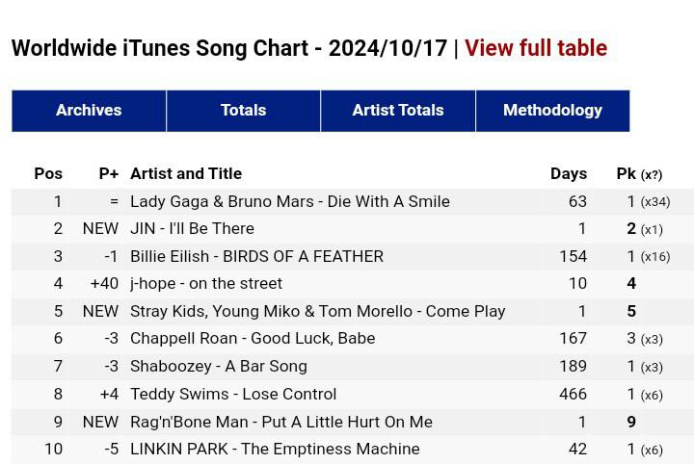This screenshot has width=694, height=464.
Task: Click the Pos column header
Action: coord(48,174)
